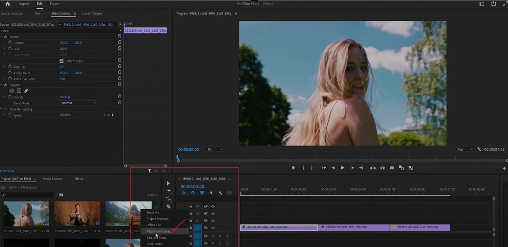The height and width of the screenshot is (247, 508).
Task: Click the 00:00:04:00 mark on the timeline ruler
Action: (x=358, y=190)
